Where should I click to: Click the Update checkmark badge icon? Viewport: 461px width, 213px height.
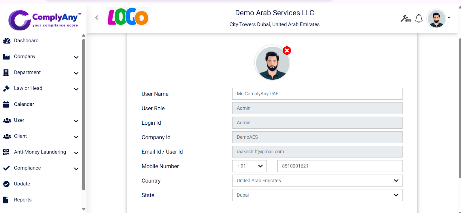tap(6, 184)
